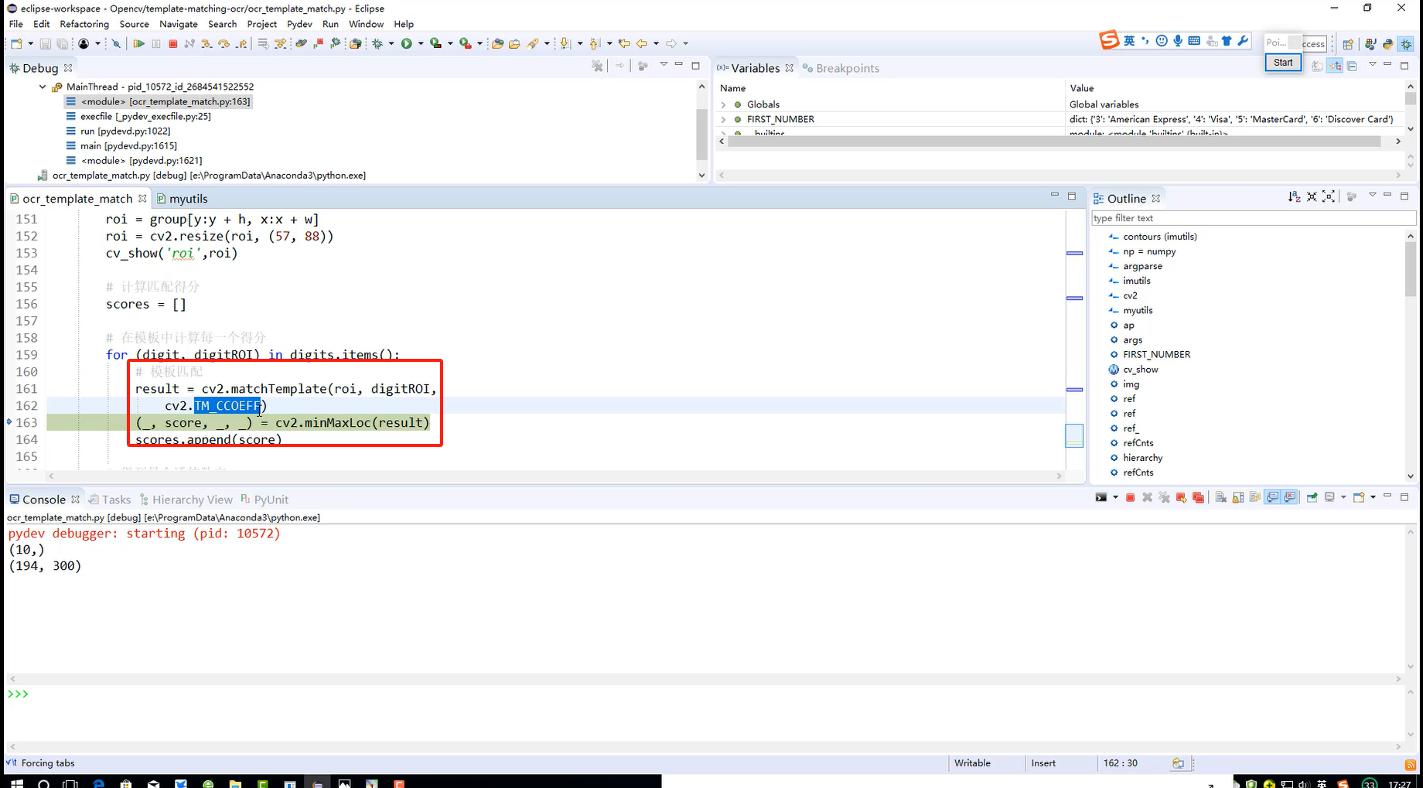Image resolution: width=1423 pixels, height=788 pixels.
Task: Expand the FIRST_NUMBER variable row
Action: [723, 119]
